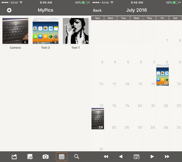Screen dimensions: 182x162
Task: Tap the keyboard photo on July 24
Action: 98,119
